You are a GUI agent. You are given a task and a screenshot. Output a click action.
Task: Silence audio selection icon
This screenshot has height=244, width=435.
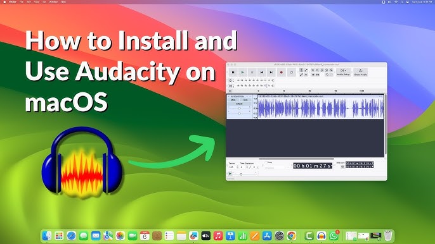[318, 75]
